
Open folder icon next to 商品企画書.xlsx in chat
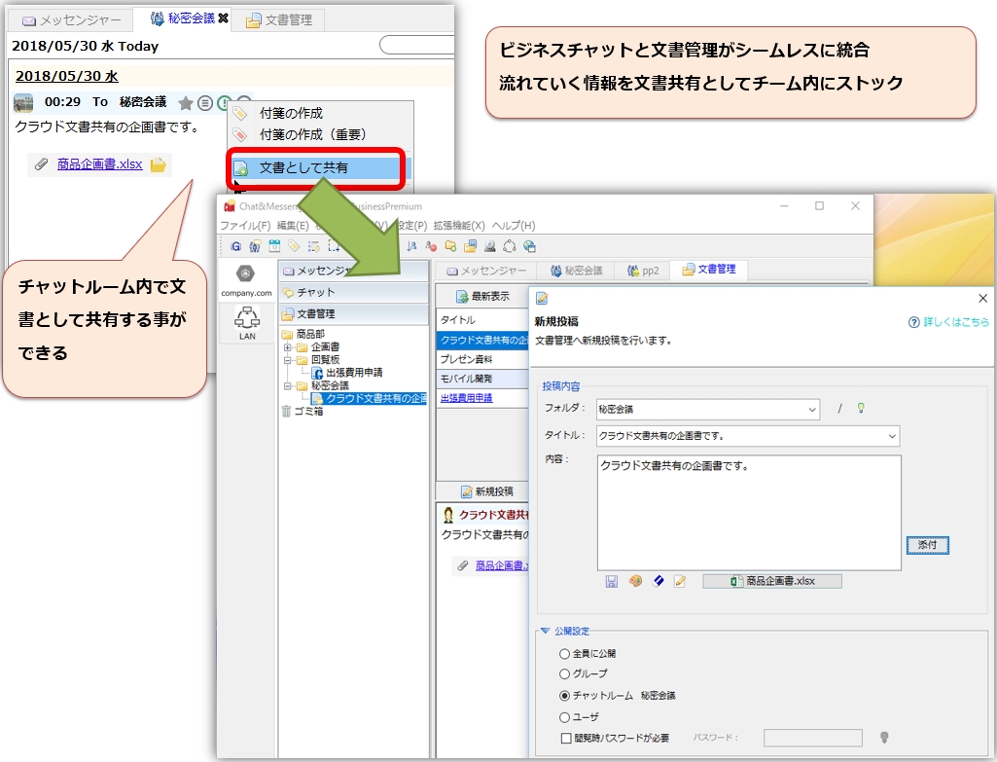(x=158, y=164)
